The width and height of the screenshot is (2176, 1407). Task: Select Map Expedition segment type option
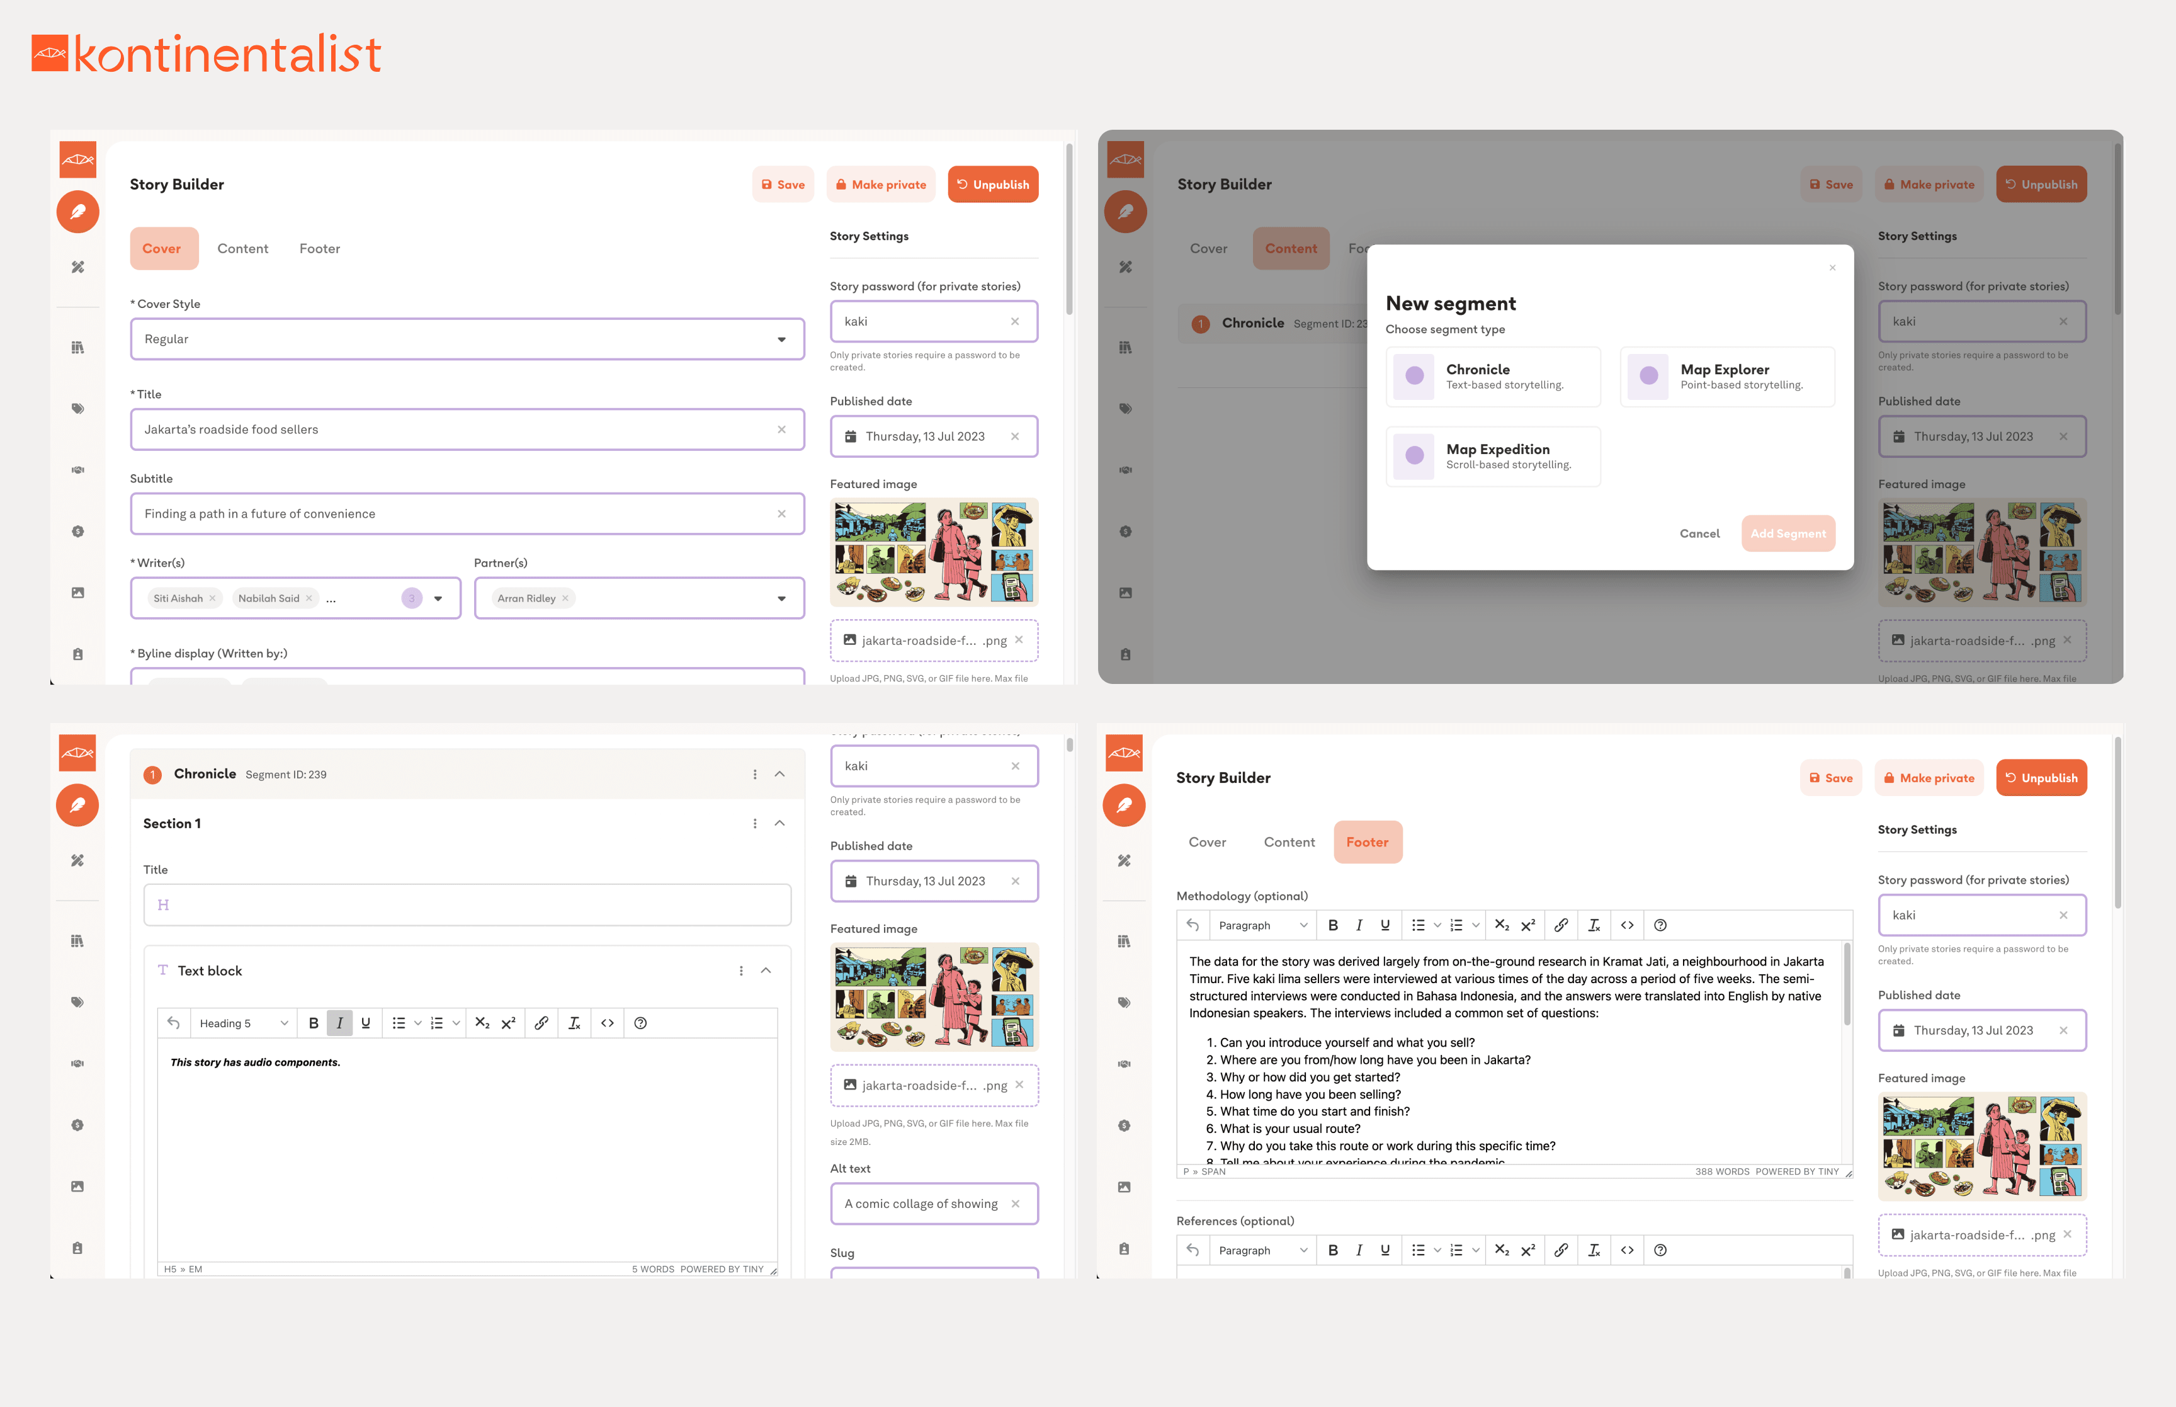[1493, 456]
